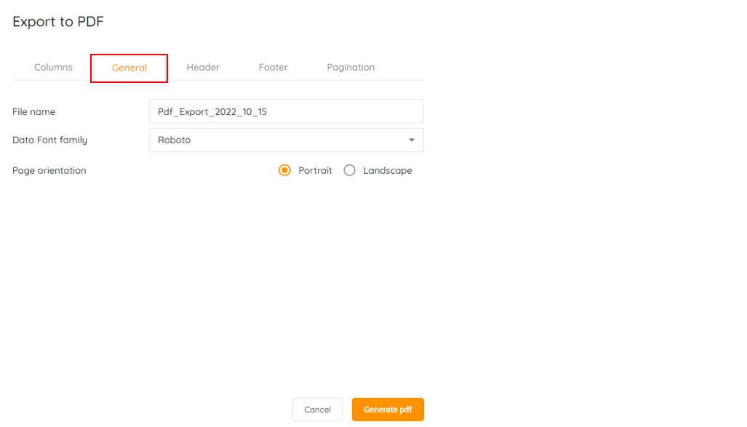Image resolution: width=747 pixels, height=427 pixels.
Task: Open the Pagination tab
Action: coord(351,68)
